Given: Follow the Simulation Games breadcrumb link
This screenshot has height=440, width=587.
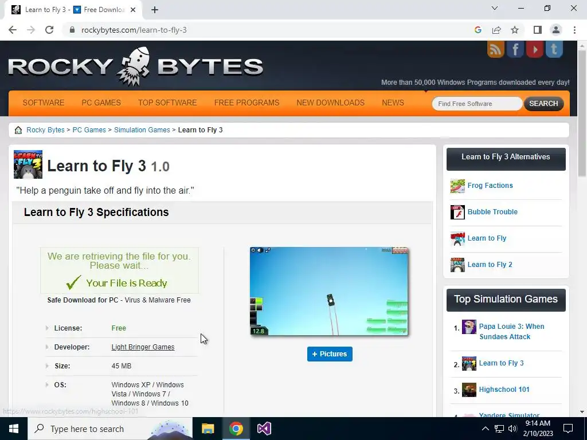Looking at the screenshot, I should 142,130.
